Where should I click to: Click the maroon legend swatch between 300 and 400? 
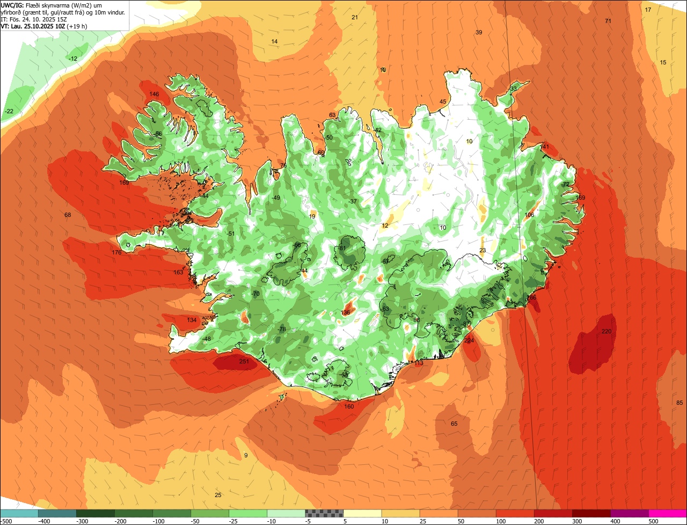(x=591, y=513)
